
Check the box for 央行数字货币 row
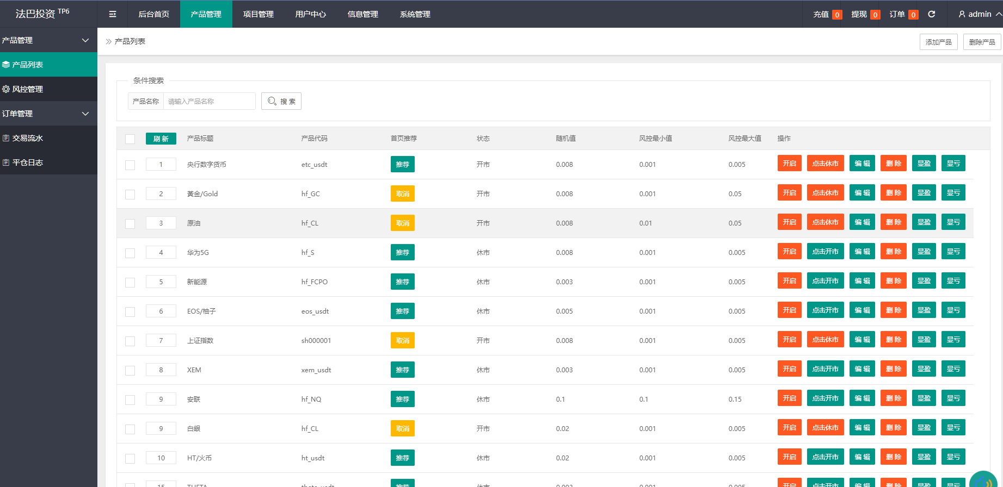pyautogui.click(x=130, y=165)
